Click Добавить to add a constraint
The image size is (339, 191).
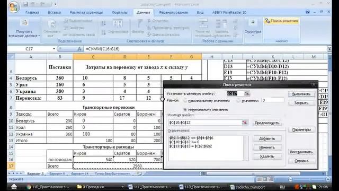(267, 138)
